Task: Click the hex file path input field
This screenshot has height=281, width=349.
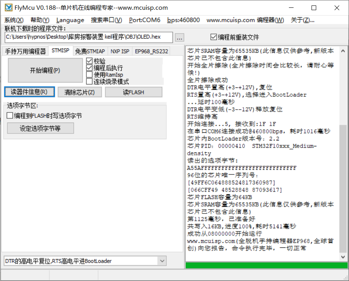Action: [x=89, y=37]
